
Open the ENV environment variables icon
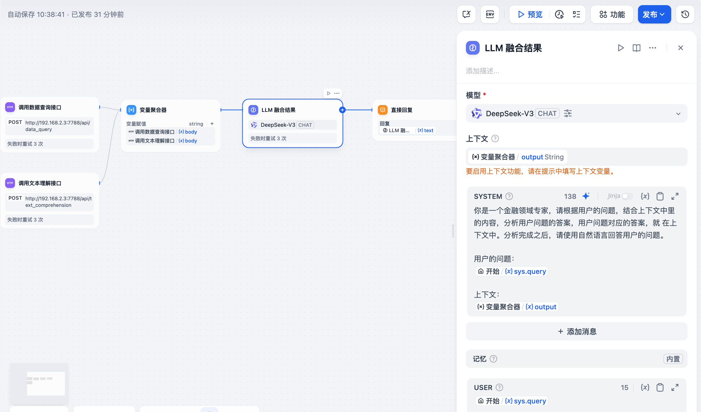pyautogui.click(x=490, y=14)
